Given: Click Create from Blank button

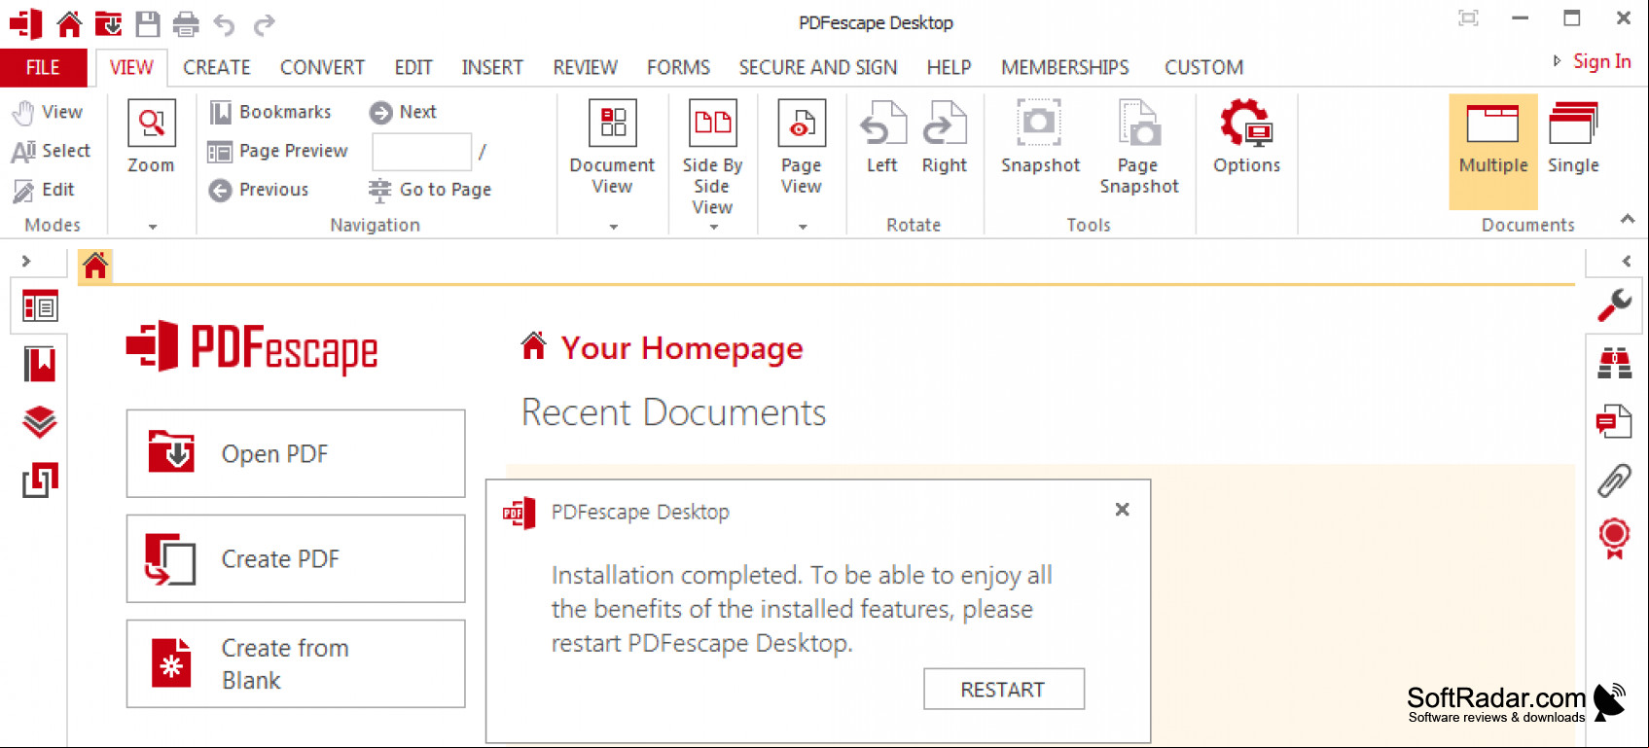Looking at the screenshot, I should coord(296,663).
